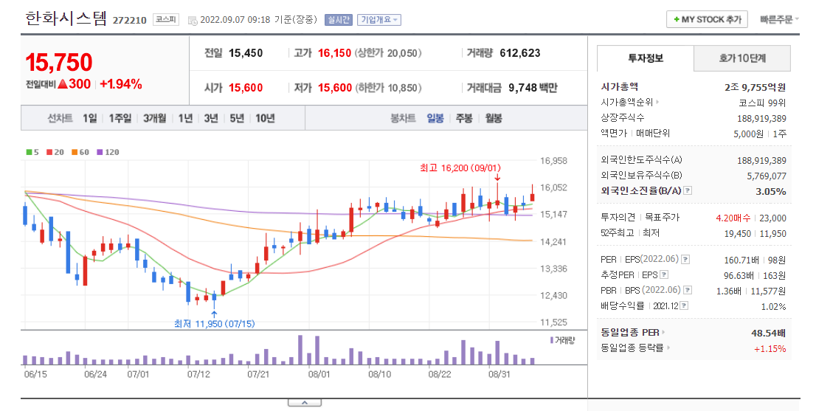Click the 시가 15,600 value

pyautogui.click(x=246, y=88)
